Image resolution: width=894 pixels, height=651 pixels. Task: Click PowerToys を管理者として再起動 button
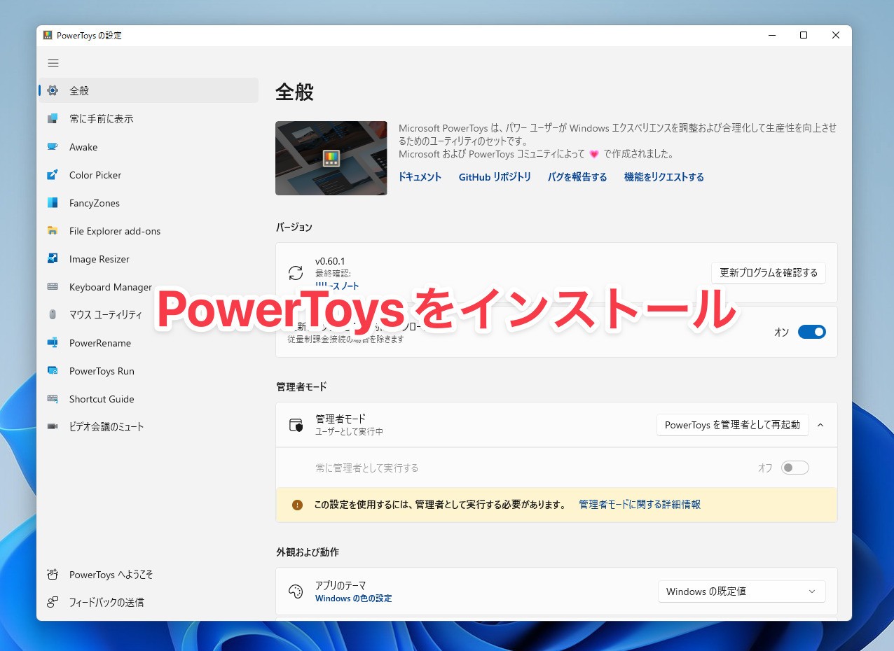click(732, 425)
